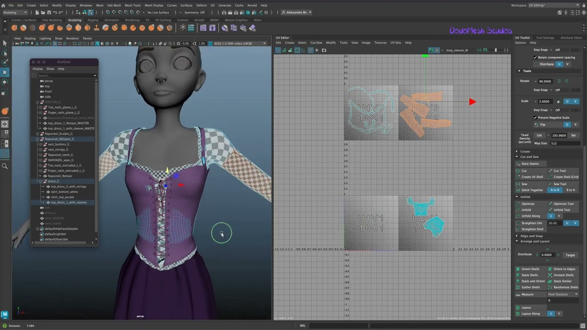
Task: Expand the Tools section in UV Toolkit
Action: coord(519,71)
